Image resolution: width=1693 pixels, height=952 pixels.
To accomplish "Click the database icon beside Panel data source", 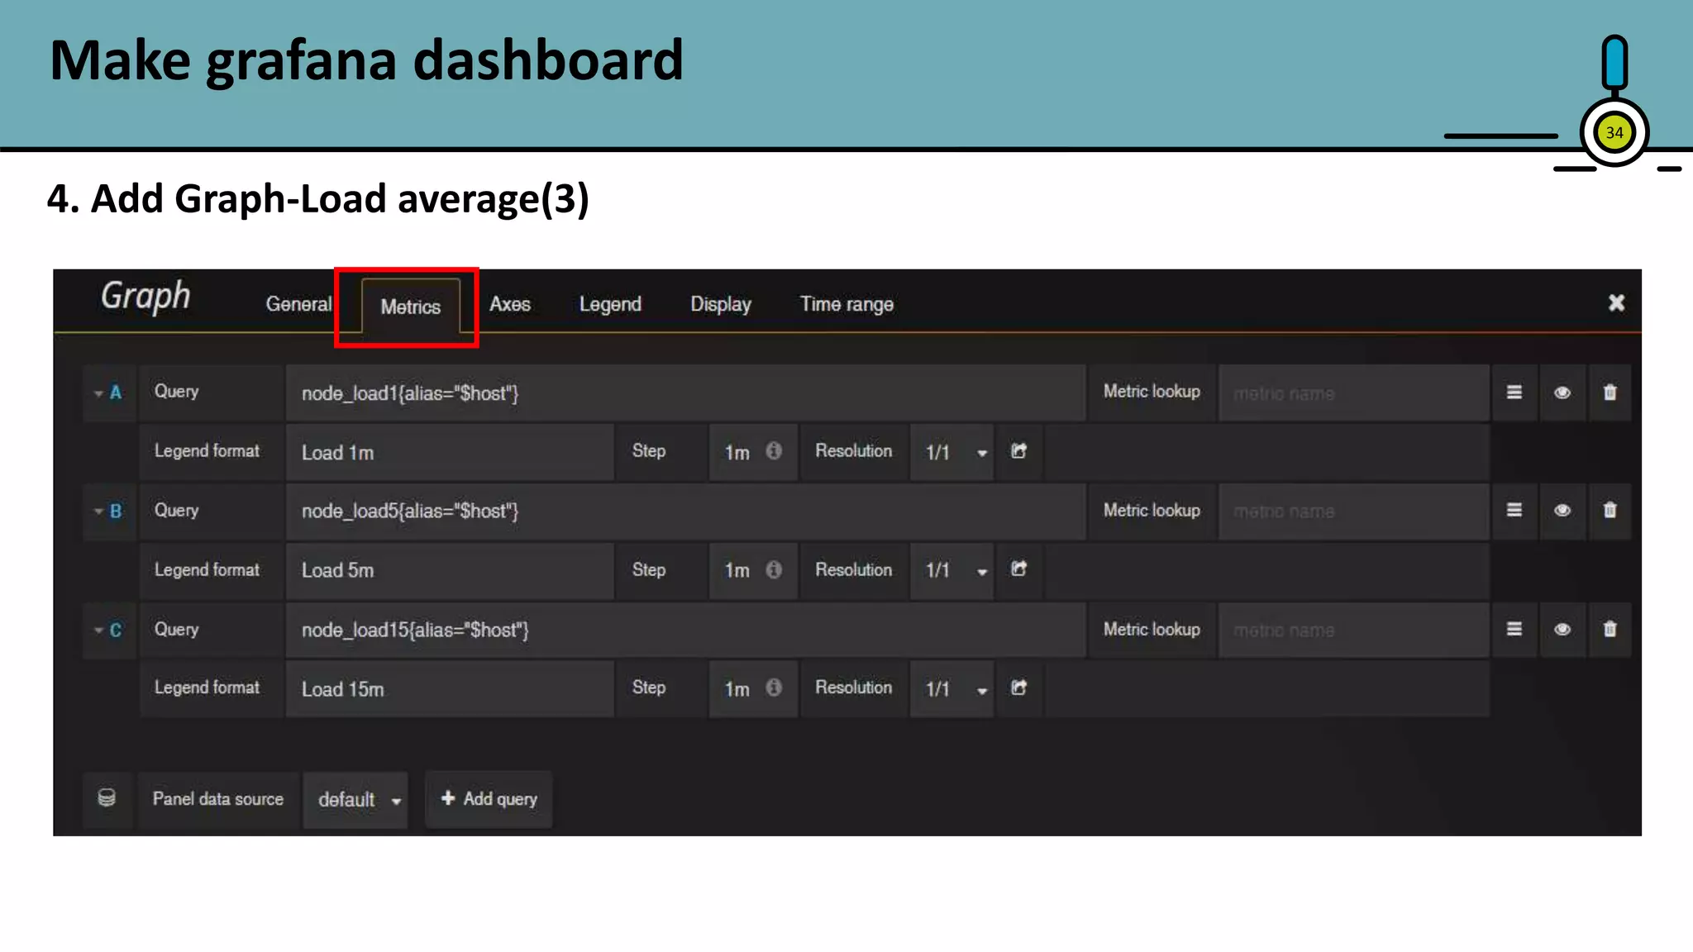I will click(107, 798).
